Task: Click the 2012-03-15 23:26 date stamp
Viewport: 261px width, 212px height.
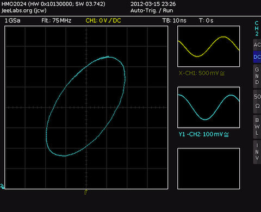Action: tap(153, 4)
